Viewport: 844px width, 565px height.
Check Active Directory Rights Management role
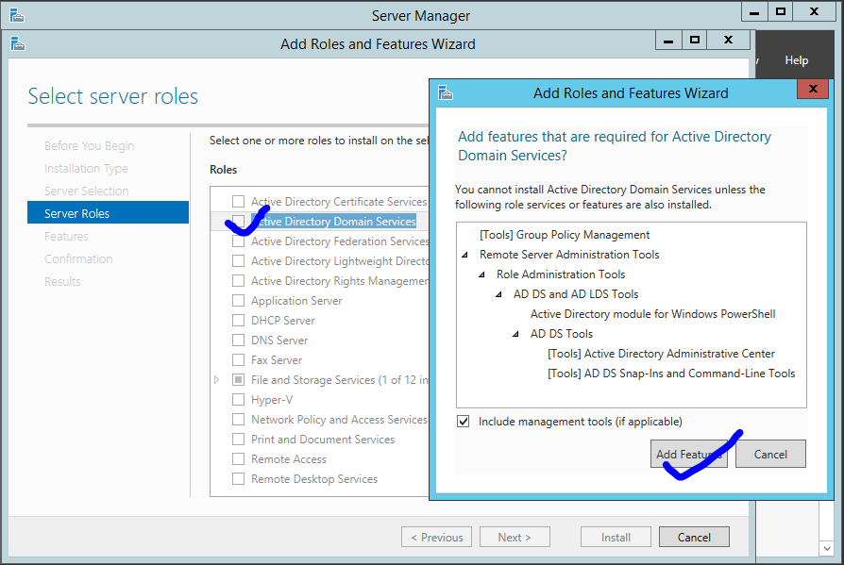tap(238, 281)
